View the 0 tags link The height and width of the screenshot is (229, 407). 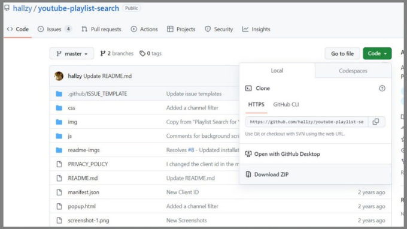(x=151, y=53)
